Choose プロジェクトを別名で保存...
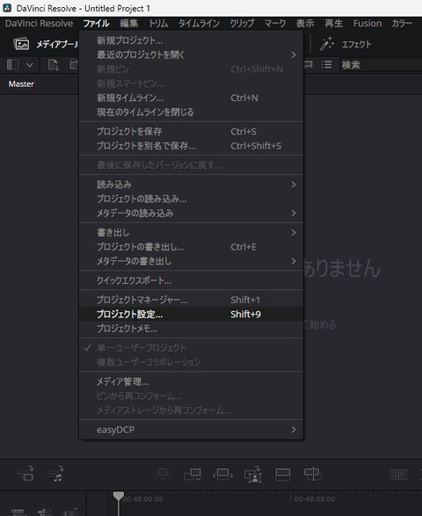The height and width of the screenshot is (516, 422). point(191,146)
